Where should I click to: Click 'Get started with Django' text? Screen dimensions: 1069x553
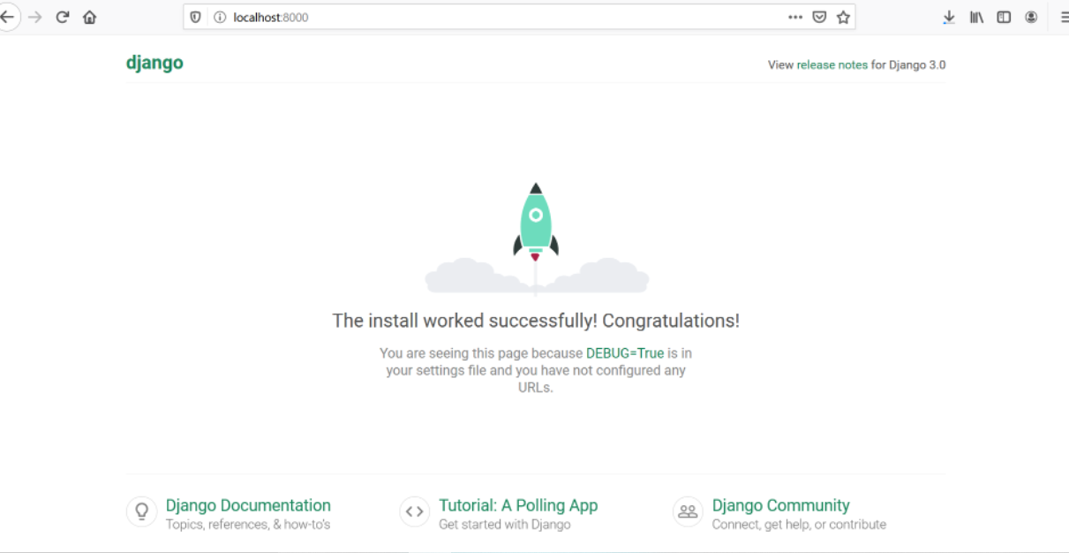[505, 525]
